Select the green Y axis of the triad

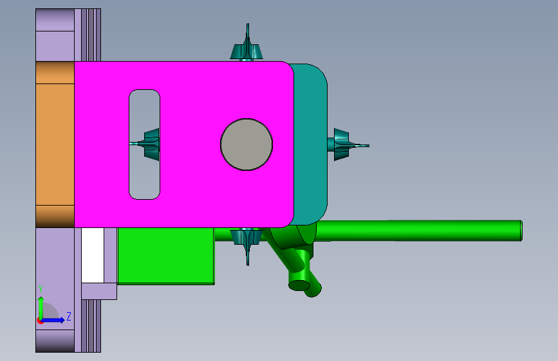(41, 307)
